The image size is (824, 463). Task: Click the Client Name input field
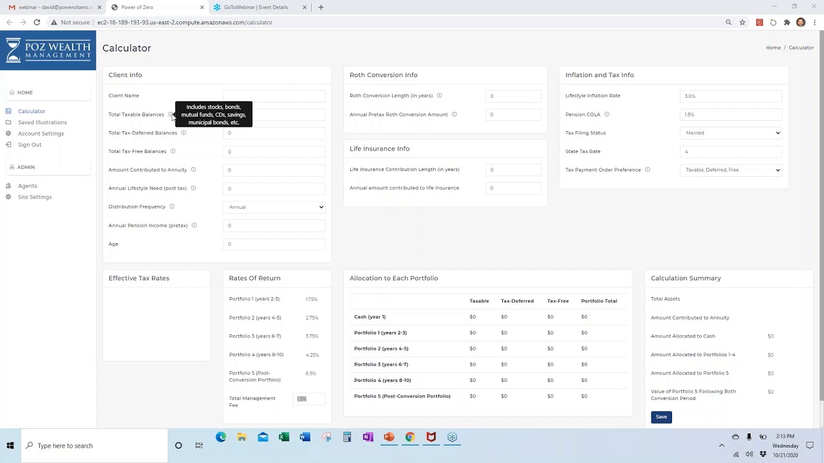pos(274,96)
